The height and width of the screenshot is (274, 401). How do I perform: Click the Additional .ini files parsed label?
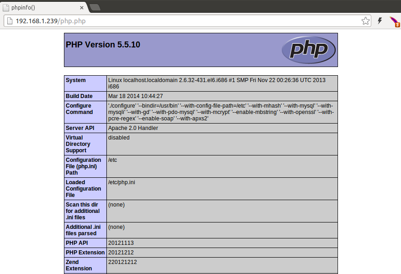(83, 230)
